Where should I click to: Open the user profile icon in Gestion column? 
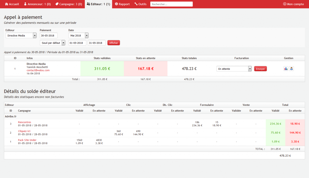[291, 69]
